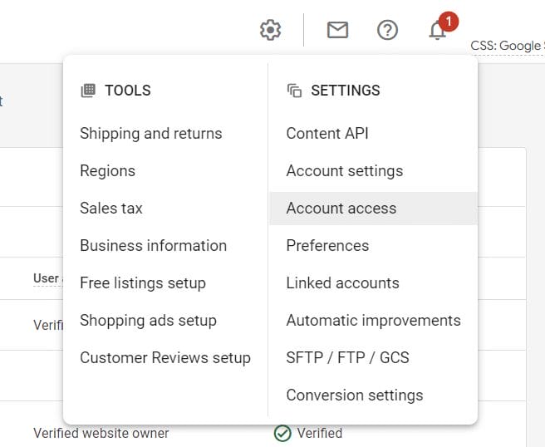Select the highlighted Account access item
Screen dimensions: 545x447
pos(341,209)
